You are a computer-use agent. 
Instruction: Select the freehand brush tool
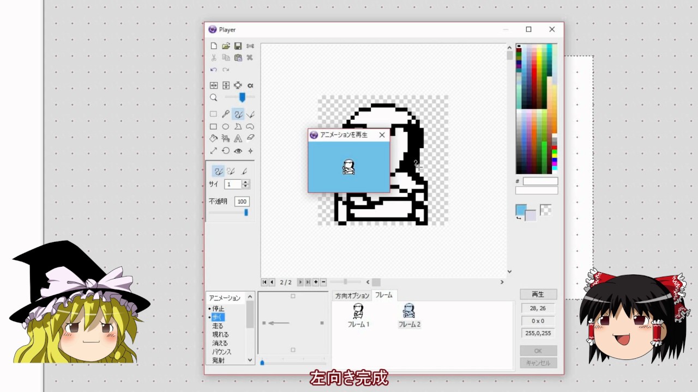[238, 114]
